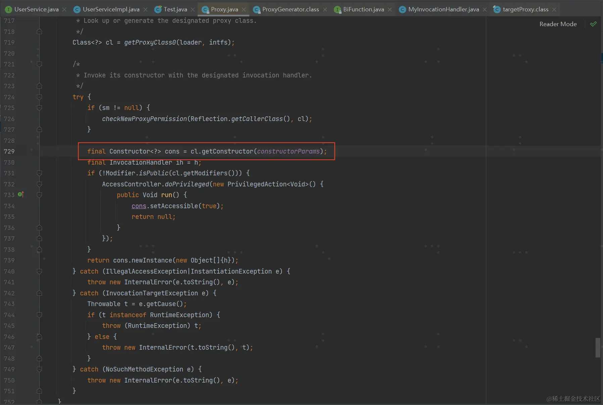Open the MyInvocationHandler.java tab

coord(443,9)
